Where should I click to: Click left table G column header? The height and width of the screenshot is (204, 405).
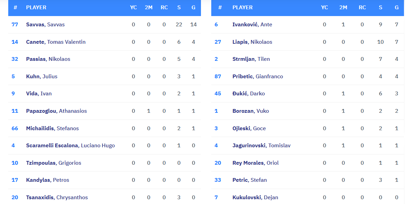tap(193, 8)
